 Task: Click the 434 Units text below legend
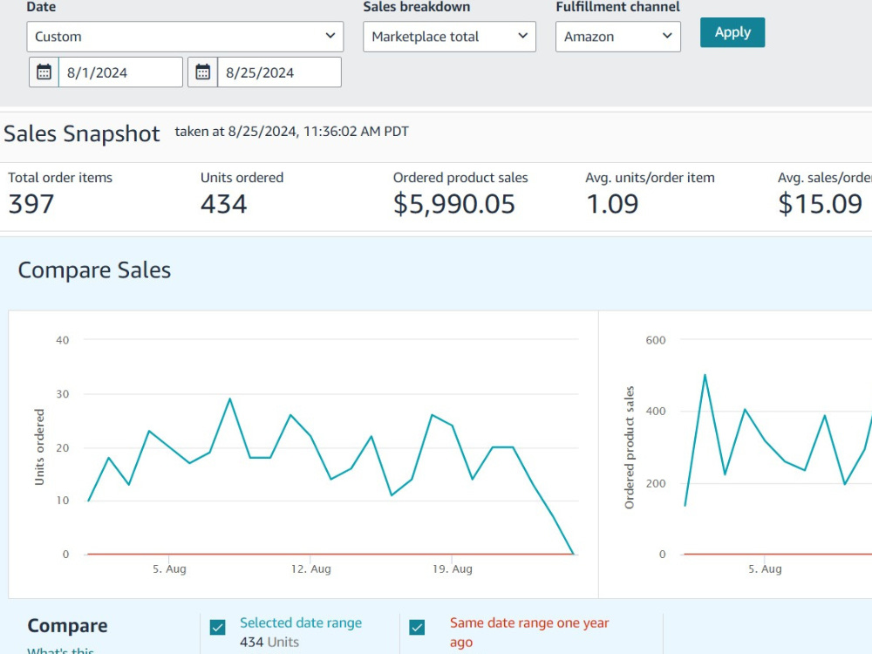269,643
